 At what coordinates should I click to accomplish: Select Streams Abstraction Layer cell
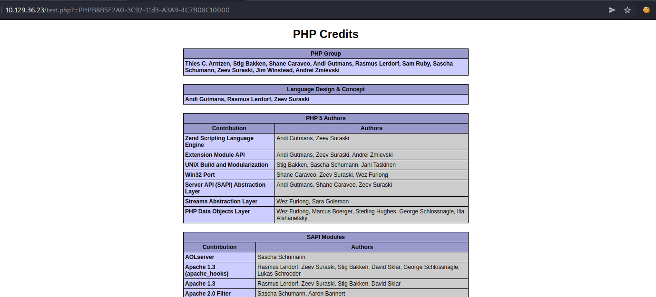click(x=229, y=201)
